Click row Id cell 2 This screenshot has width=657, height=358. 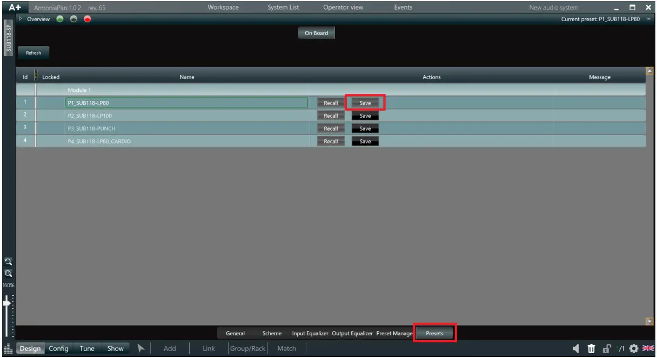pyautogui.click(x=25, y=116)
